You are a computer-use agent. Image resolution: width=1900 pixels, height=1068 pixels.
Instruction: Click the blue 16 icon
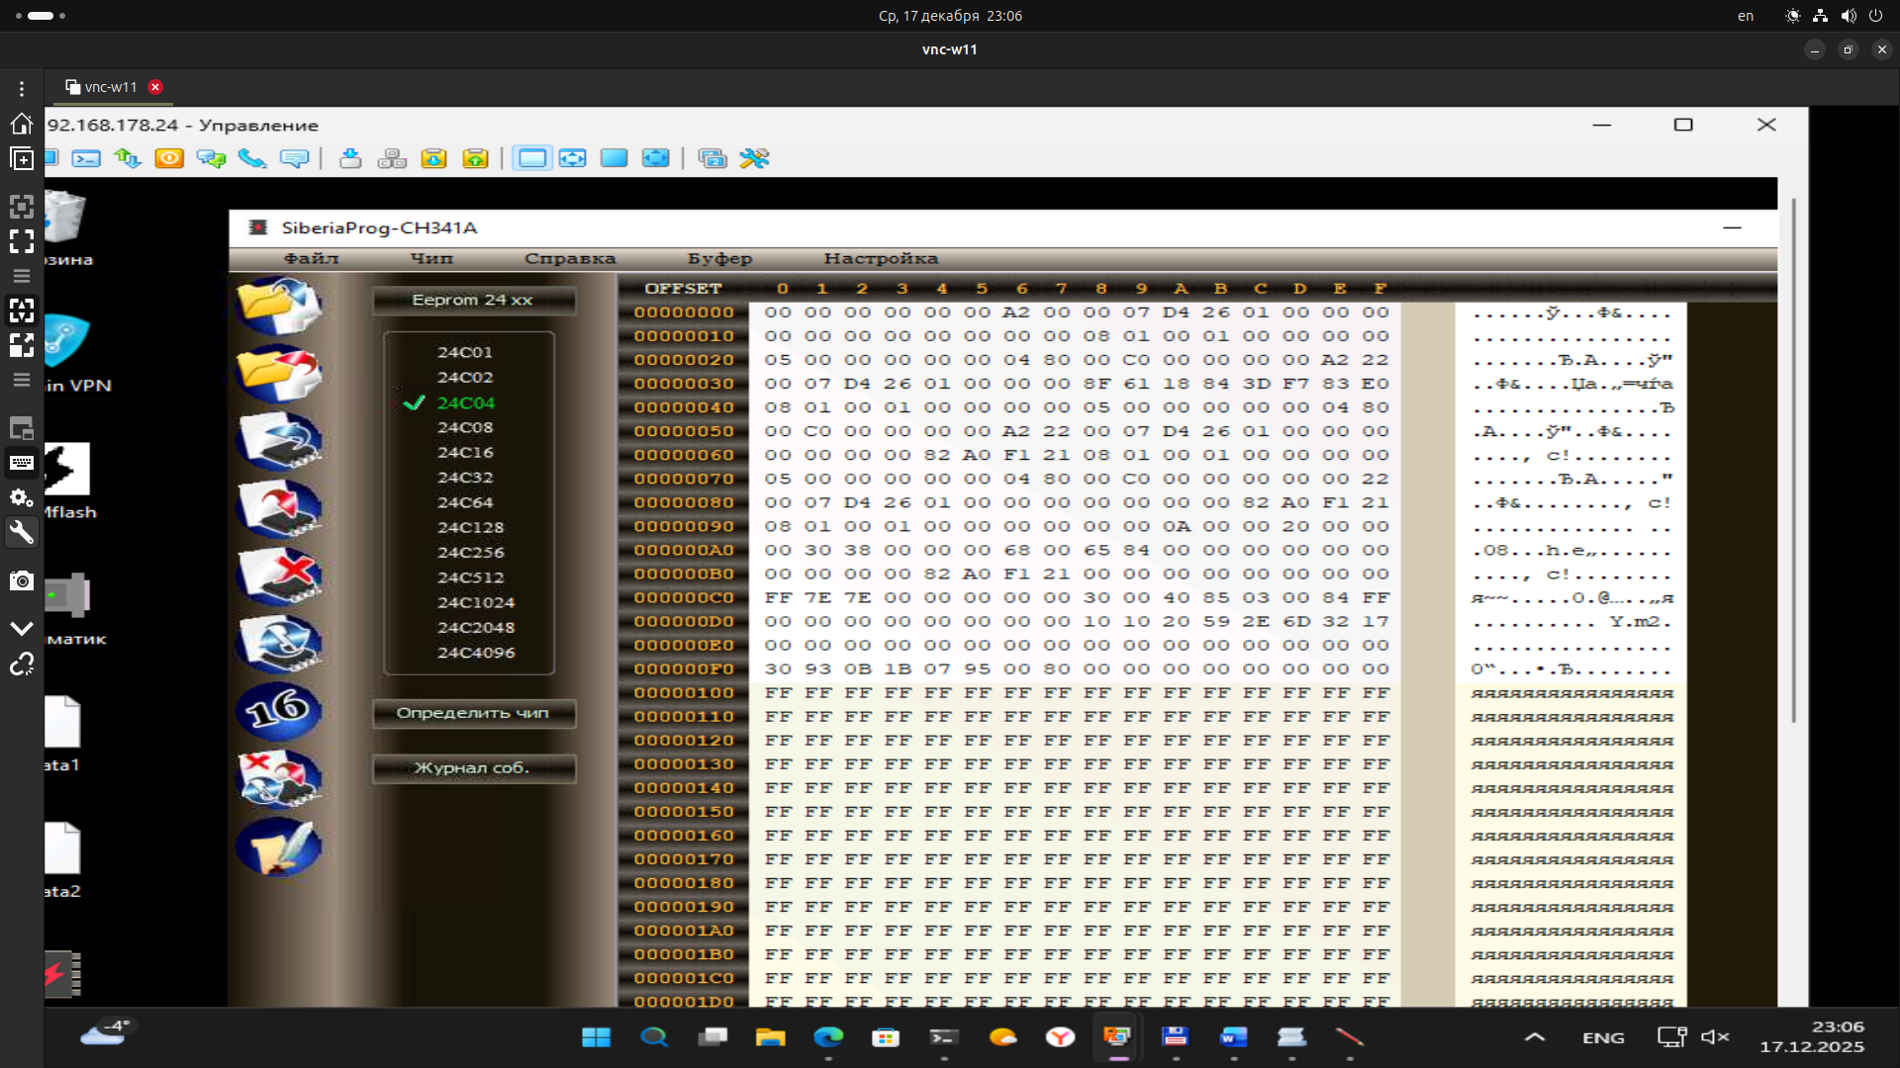278,710
